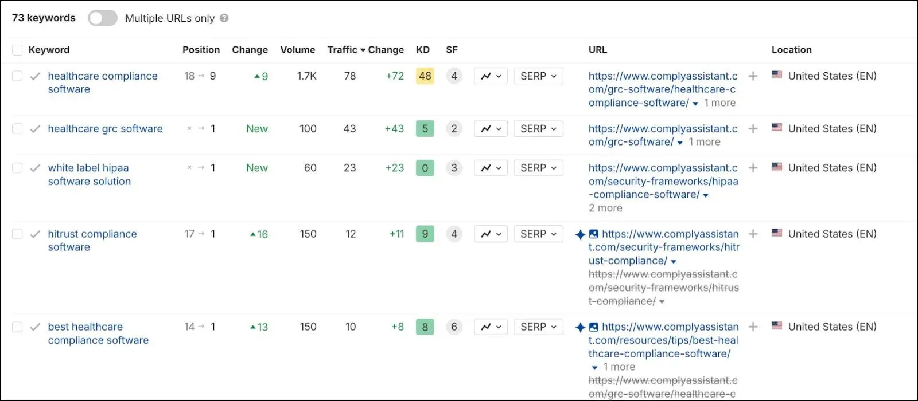Image resolution: width=918 pixels, height=401 pixels.
Task: Open trend chart dropdown for healthcare grc software
Action: point(491,129)
